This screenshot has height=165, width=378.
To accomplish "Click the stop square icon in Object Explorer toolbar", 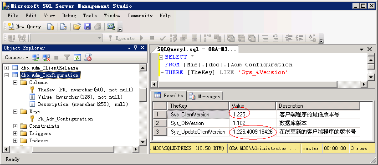I will [x=56, y=57].
